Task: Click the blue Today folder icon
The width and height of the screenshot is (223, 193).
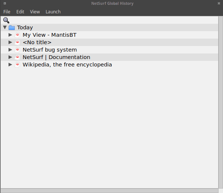Action: (x=12, y=27)
